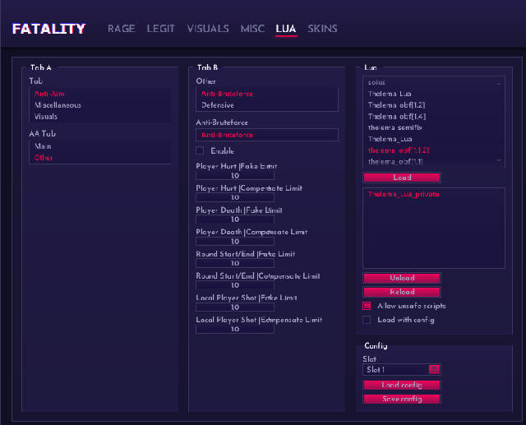Click the Load script button
This screenshot has width=526, height=425.
[402, 178]
